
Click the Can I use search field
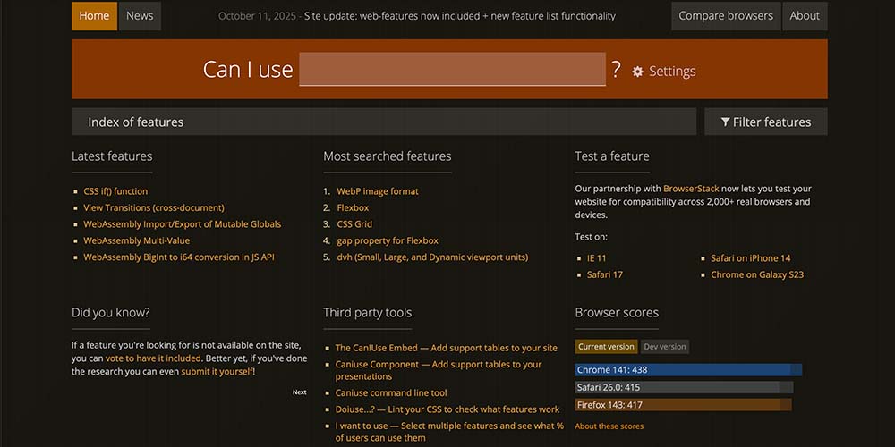(452, 69)
